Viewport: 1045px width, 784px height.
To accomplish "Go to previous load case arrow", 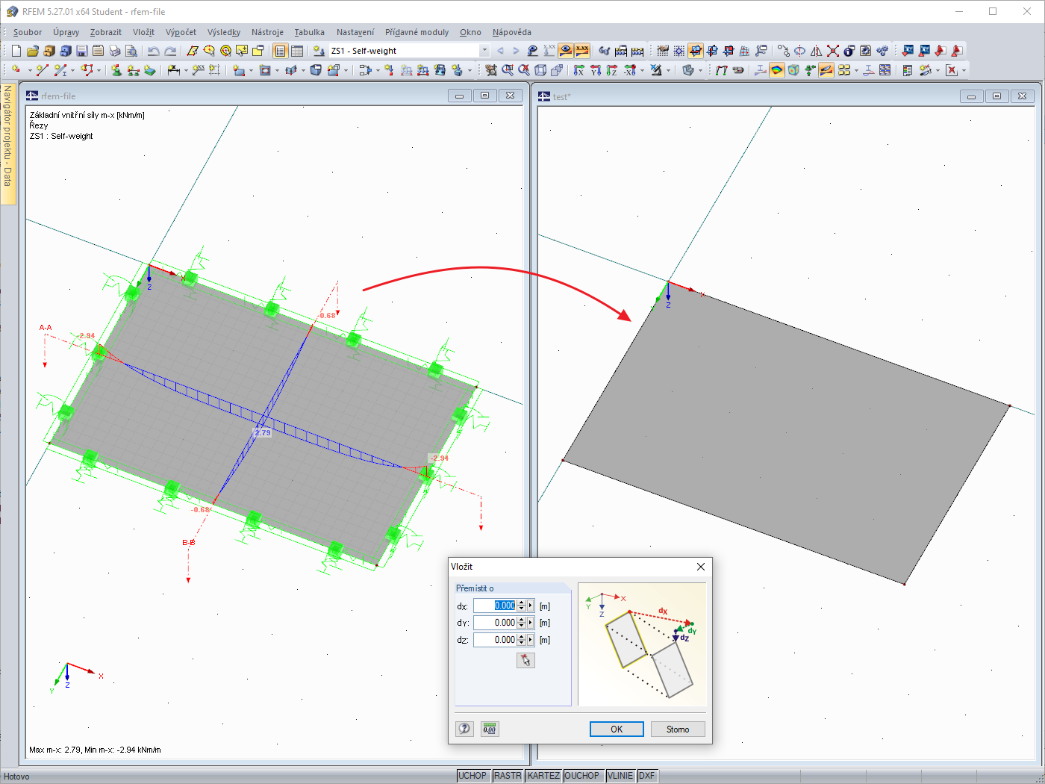I will pyautogui.click(x=500, y=51).
